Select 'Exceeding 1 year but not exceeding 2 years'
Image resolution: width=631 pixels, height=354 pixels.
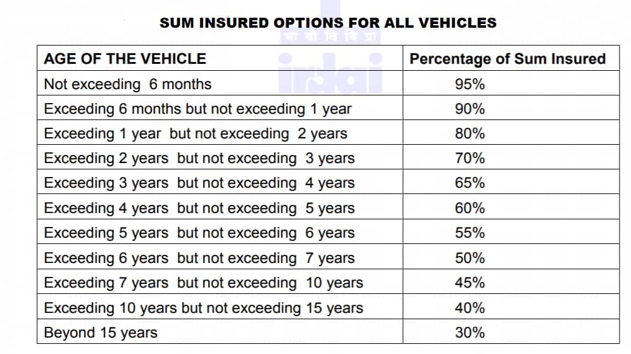coord(196,133)
